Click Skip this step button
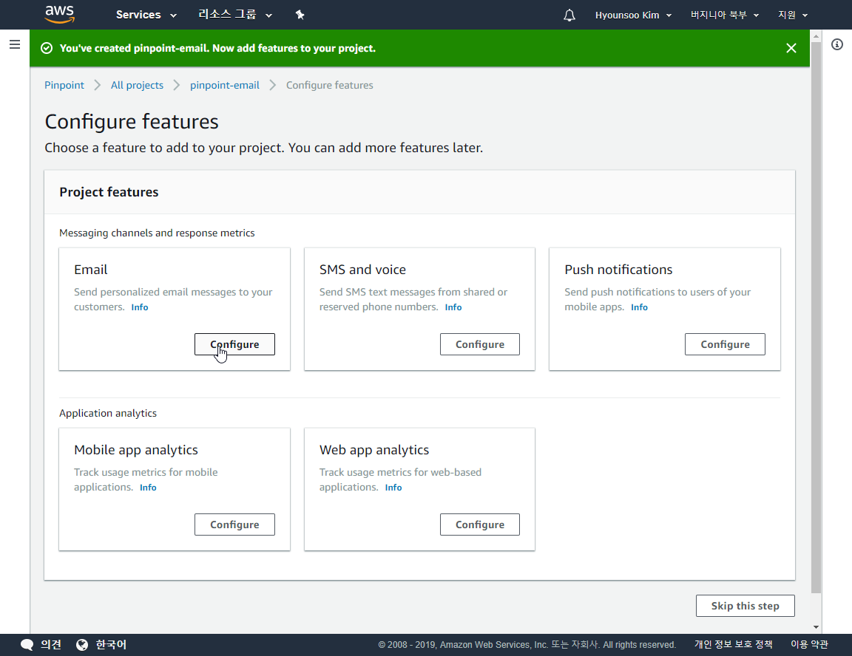Viewport: 852px width, 656px height. click(745, 606)
